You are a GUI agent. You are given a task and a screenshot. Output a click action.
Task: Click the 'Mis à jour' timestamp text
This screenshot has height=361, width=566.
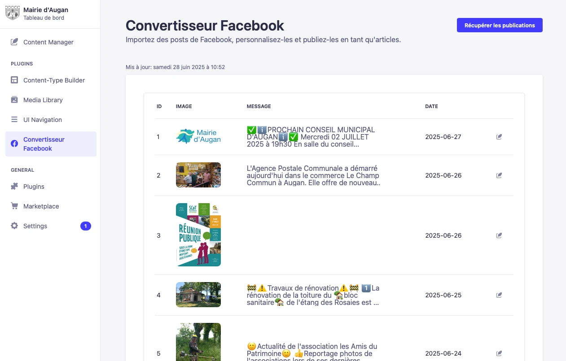[176, 67]
